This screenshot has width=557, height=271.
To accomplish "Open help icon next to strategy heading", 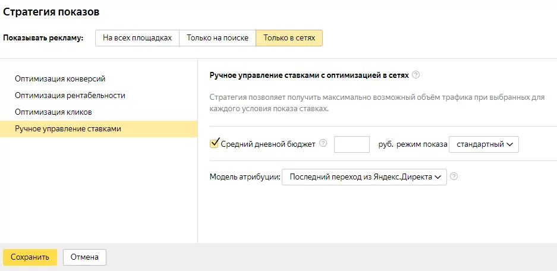I will pos(416,75).
